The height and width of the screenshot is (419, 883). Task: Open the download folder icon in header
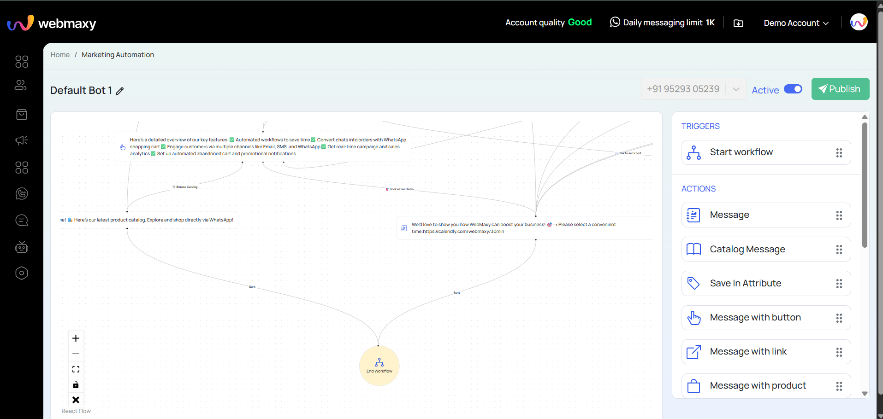[x=738, y=23]
